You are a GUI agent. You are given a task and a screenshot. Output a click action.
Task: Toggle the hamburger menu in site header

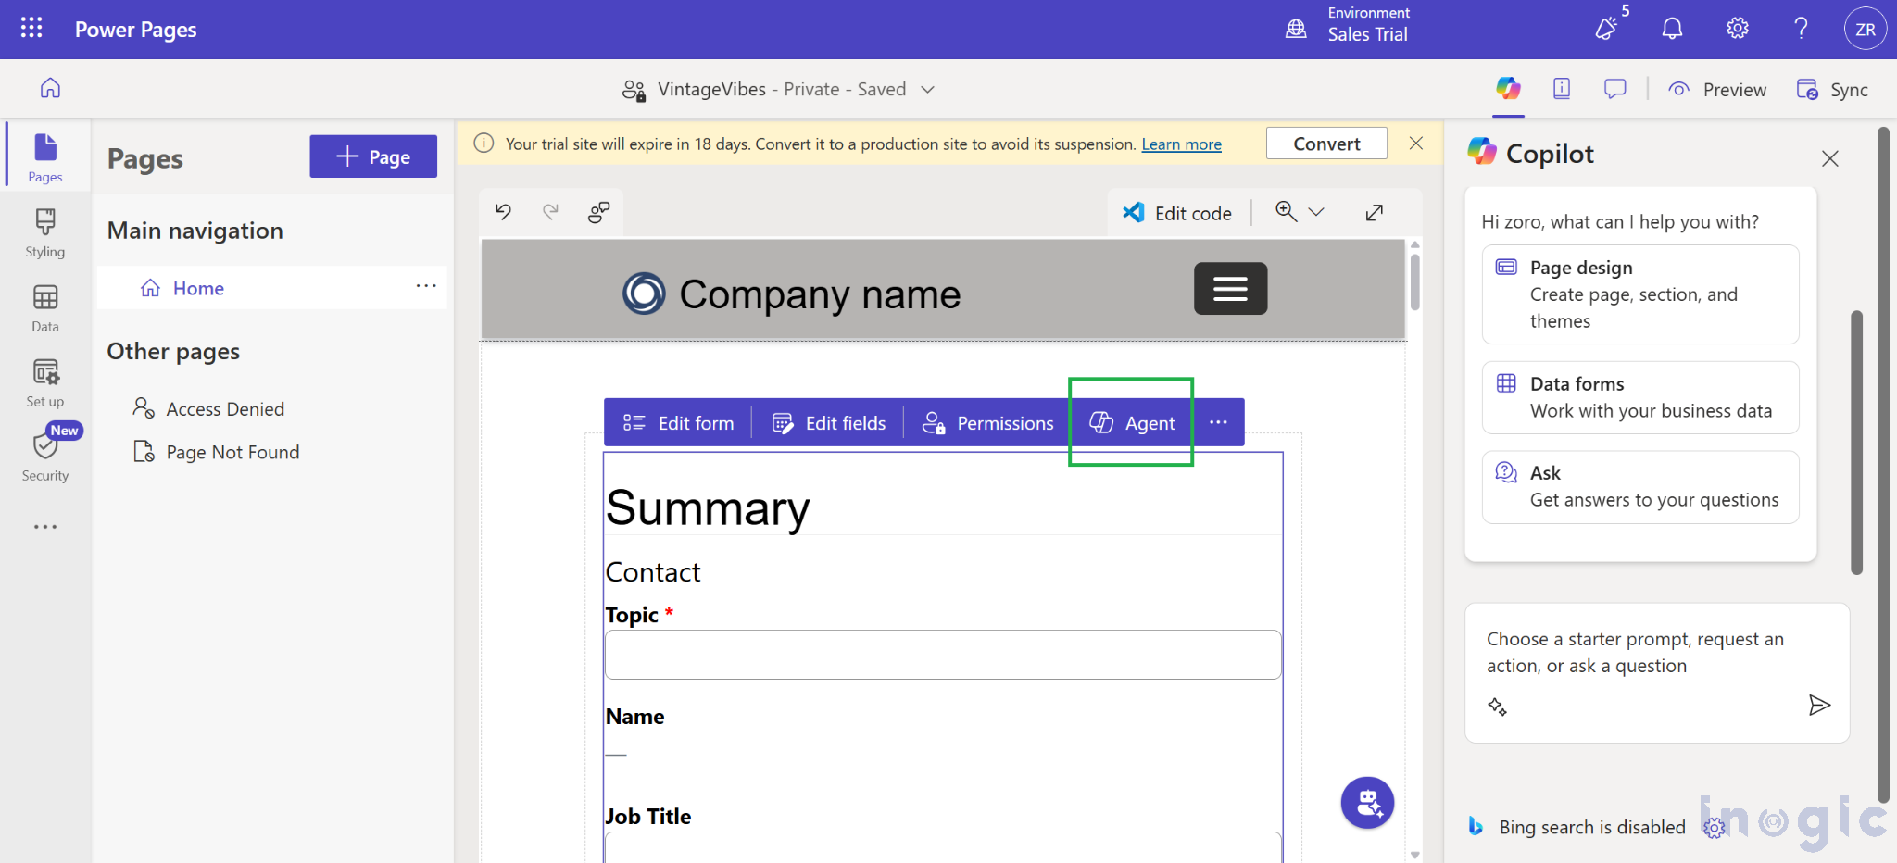point(1230,289)
